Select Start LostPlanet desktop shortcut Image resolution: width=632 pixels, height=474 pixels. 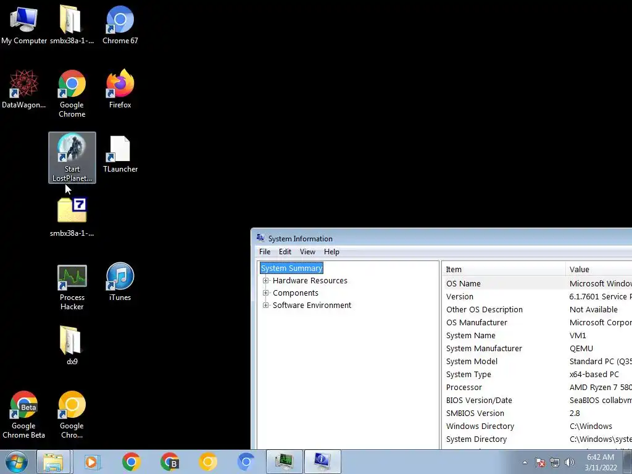pos(72,157)
